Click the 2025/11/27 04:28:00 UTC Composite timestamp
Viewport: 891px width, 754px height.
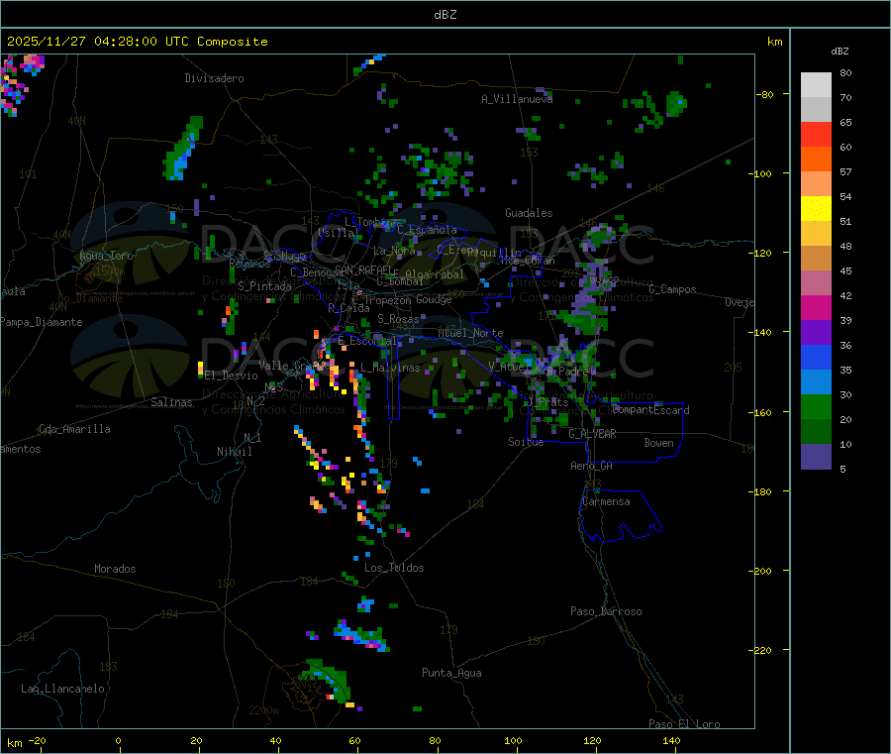137,42
